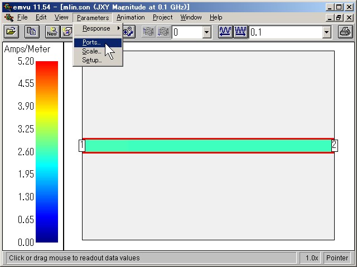Open the frequency dropdown showing 0.1

point(326,32)
